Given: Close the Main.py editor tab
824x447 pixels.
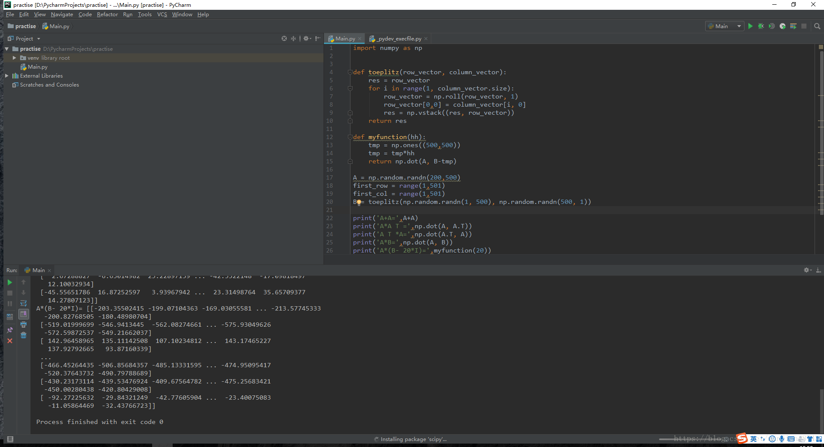Looking at the screenshot, I should tap(360, 39).
